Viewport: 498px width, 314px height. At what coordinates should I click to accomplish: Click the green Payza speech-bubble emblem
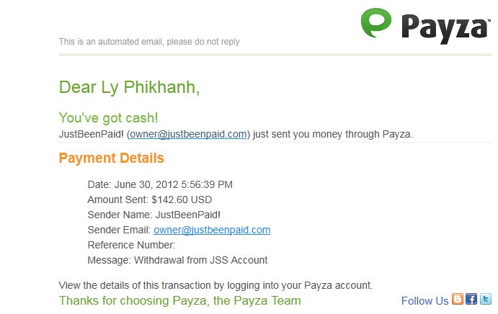[375, 23]
